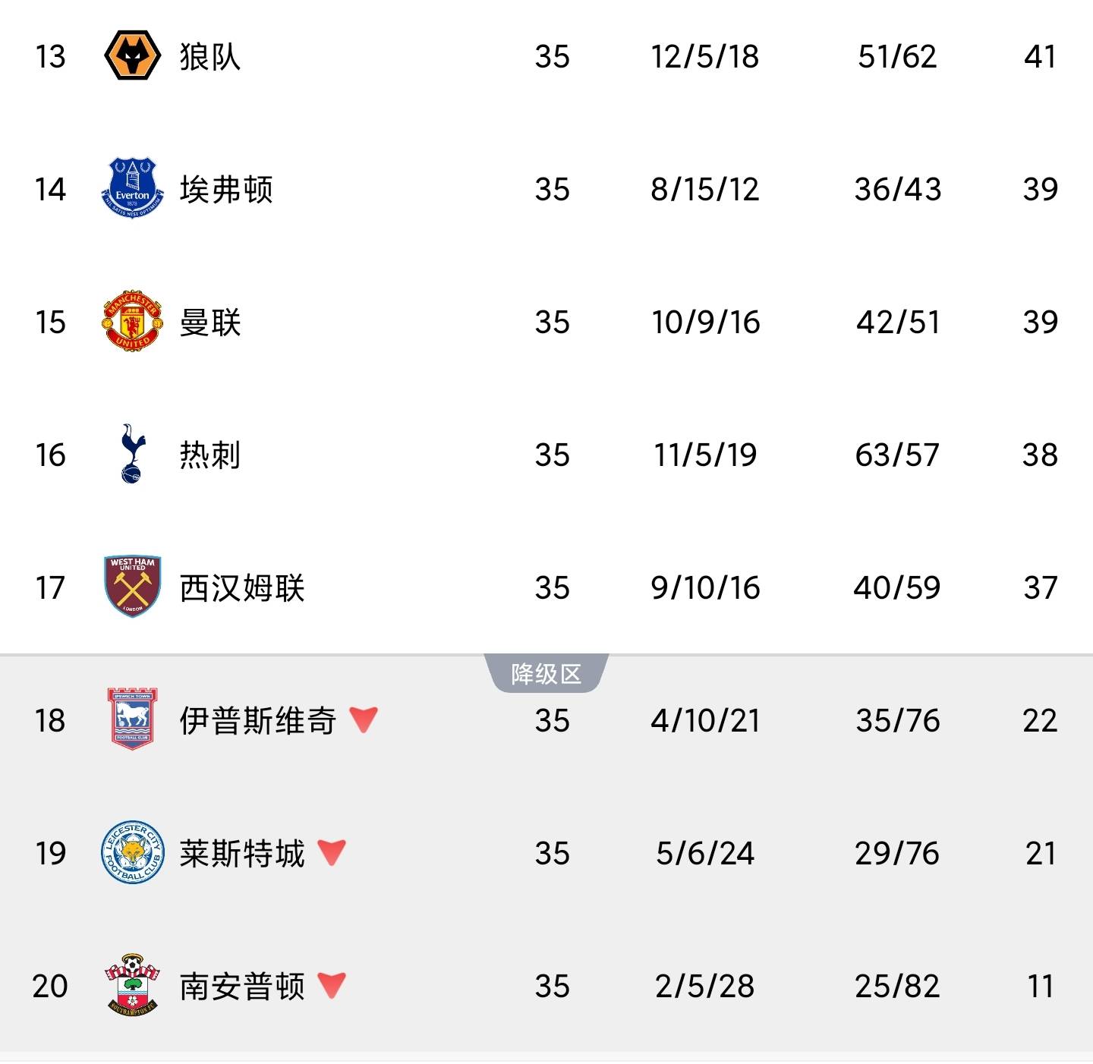Tap the Everton club badge

point(132,189)
